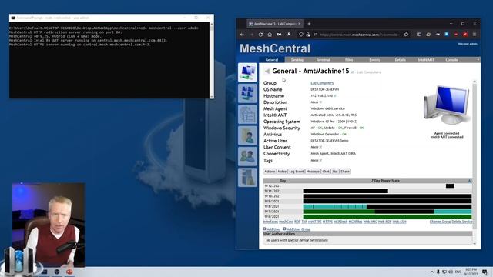
Task: Open the browser hamburger menu
Action: tap(475, 35)
